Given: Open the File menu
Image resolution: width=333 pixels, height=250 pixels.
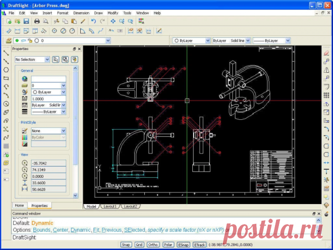Looking at the screenshot, I should click(11, 13).
